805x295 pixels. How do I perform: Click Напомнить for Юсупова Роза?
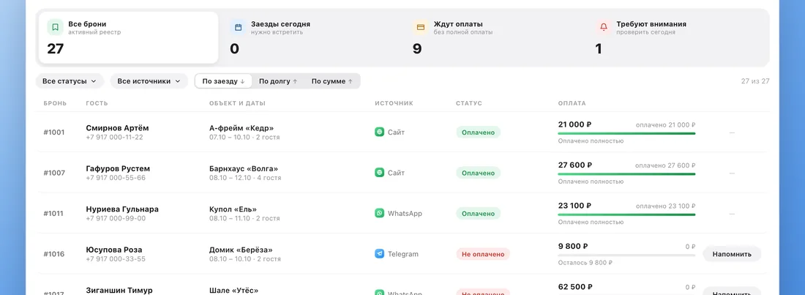click(732, 254)
